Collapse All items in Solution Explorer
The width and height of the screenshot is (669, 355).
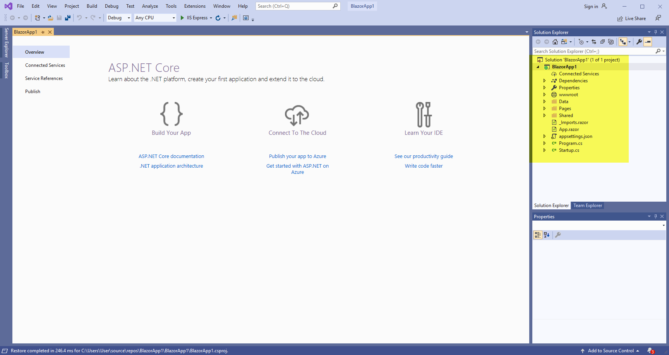coord(602,42)
